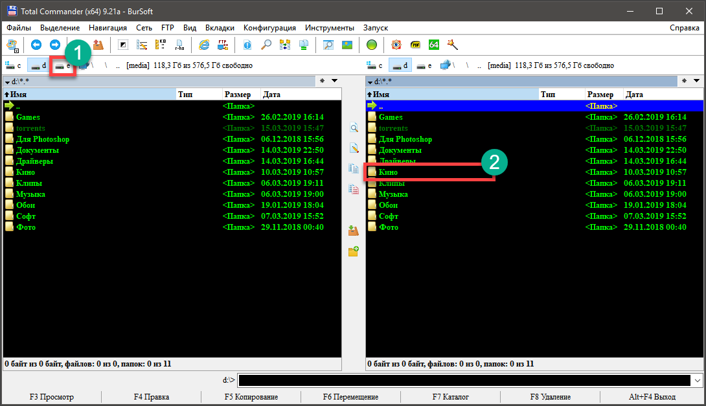Click the PDF tool icon in toolbar
706x406 pixels.
(415, 45)
